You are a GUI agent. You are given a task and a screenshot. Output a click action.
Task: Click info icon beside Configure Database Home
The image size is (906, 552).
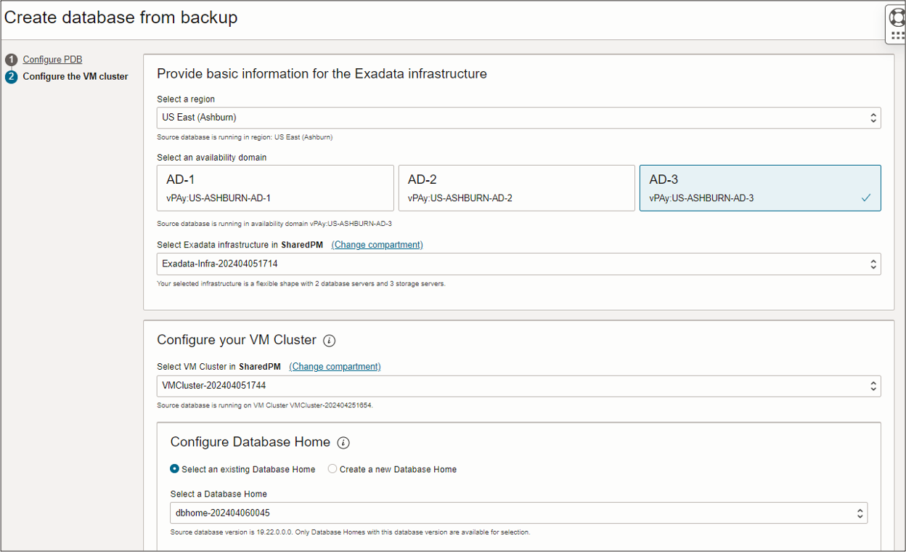point(343,442)
